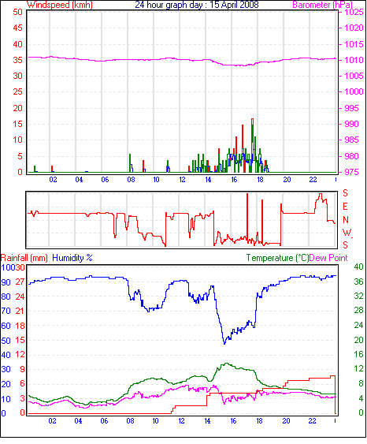Viewport: 367px width, 444px height.
Task: Click the tallest wind gust bar near 17:30
Action: [x=252, y=145]
